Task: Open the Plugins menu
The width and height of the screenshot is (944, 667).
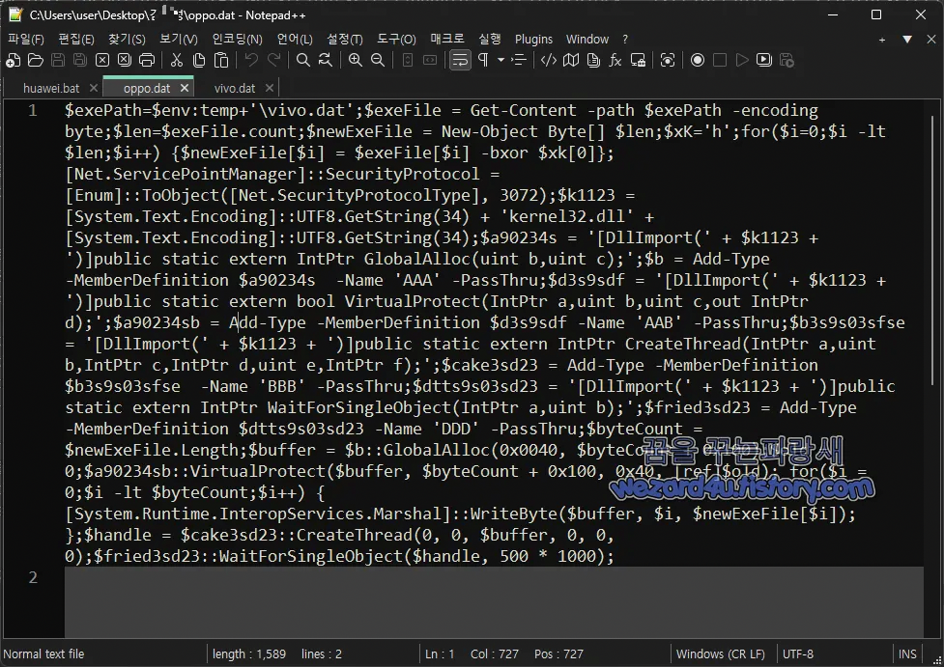Action: (533, 40)
